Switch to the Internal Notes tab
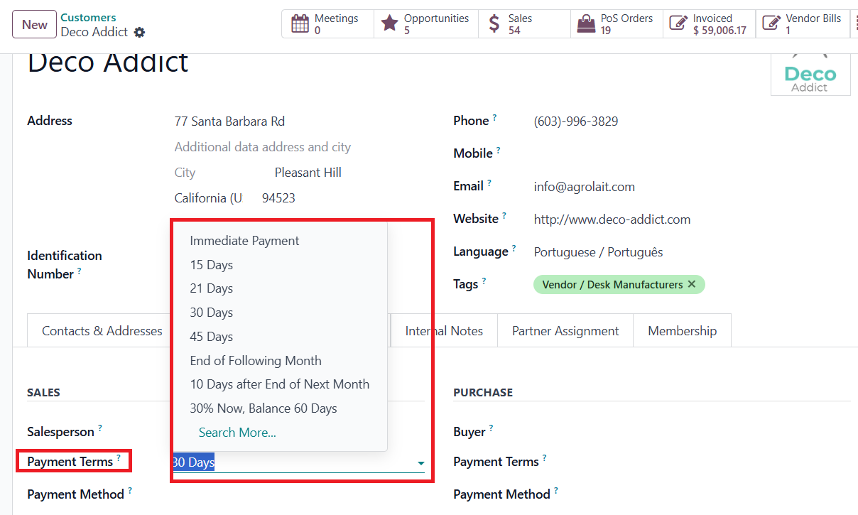Screen dimensions: 858x515 coord(444,331)
